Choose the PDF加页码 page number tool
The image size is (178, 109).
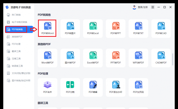click(x=138, y=87)
